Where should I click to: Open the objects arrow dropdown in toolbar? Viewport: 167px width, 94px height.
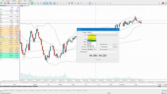(83, 3)
